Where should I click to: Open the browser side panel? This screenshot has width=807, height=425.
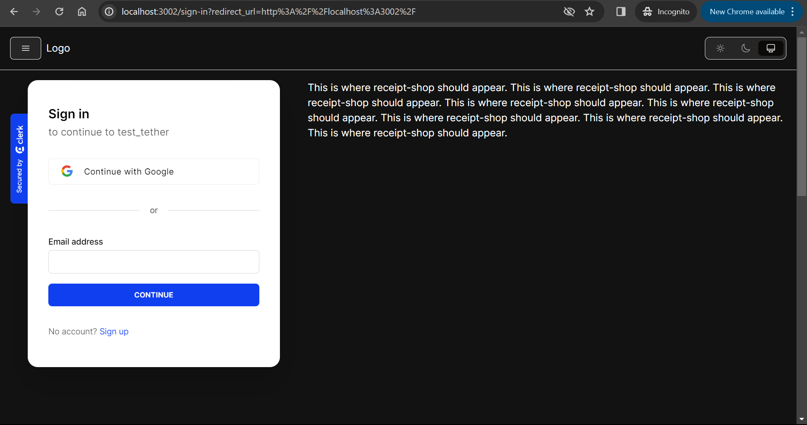621,12
